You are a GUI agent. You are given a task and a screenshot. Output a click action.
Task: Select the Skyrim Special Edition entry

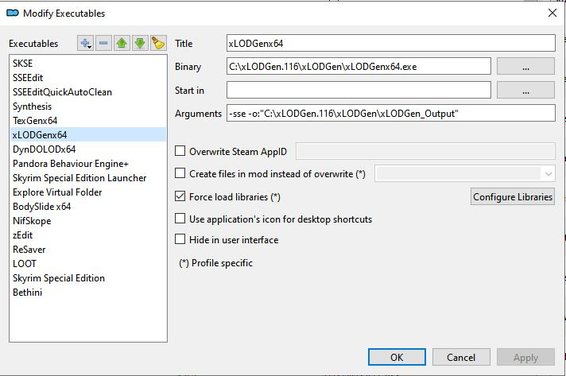[88, 278]
